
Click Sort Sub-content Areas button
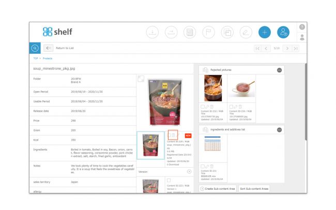click(254, 189)
